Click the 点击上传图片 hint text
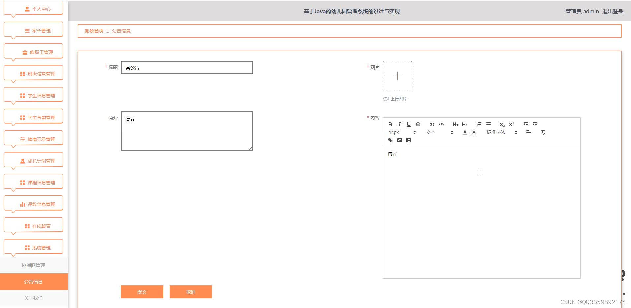The image size is (631, 308). tap(395, 99)
